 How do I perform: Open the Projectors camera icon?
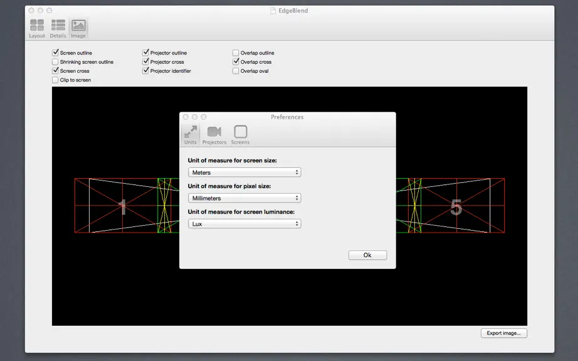(x=214, y=132)
